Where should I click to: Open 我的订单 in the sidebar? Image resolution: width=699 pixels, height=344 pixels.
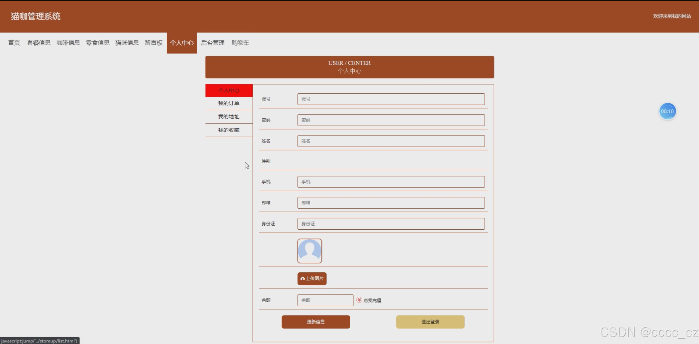click(229, 103)
